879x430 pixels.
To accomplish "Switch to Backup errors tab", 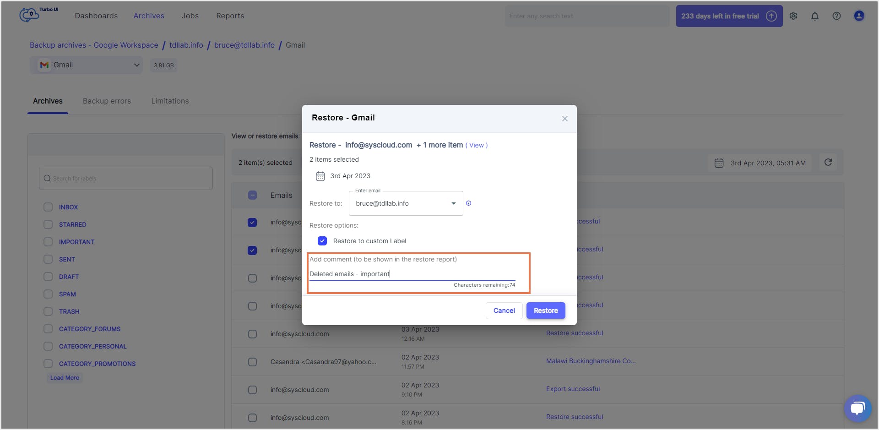I will (107, 101).
